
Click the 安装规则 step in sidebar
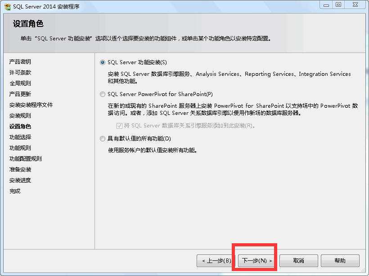(20, 116)
